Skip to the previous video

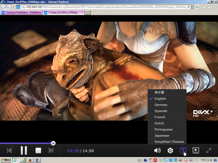9,150
